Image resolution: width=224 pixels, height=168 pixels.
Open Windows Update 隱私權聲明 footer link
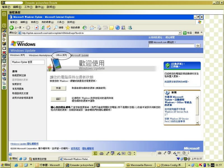(x=24, y=144)
